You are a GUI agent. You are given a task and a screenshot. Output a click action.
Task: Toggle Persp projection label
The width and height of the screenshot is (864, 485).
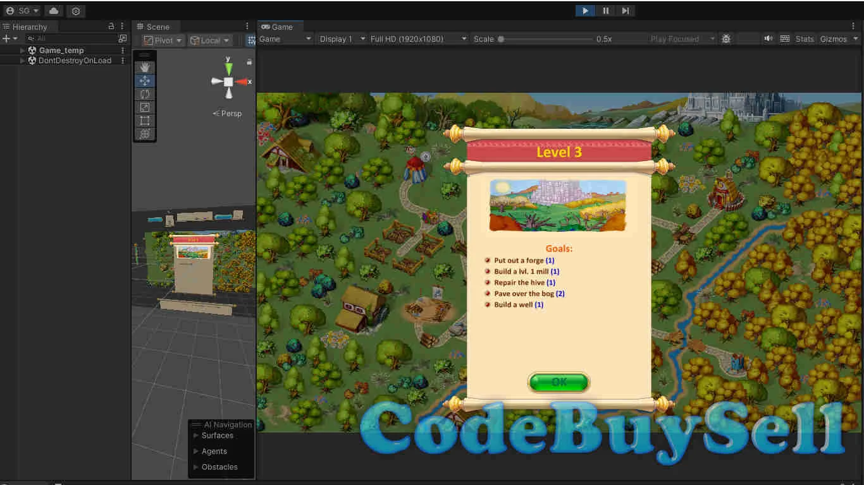coord(228,114)
